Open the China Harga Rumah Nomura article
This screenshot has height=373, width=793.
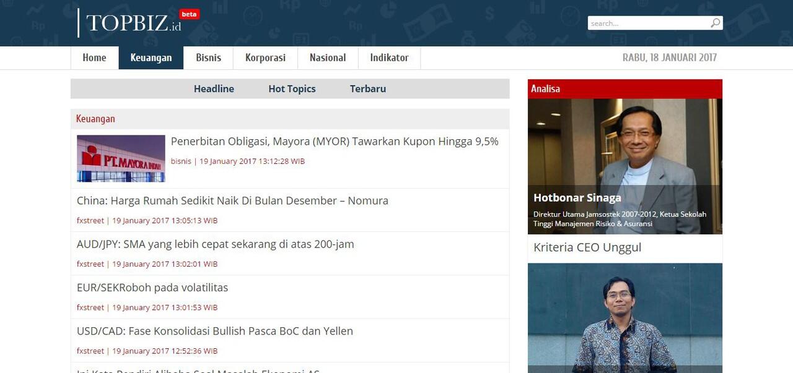232,200
